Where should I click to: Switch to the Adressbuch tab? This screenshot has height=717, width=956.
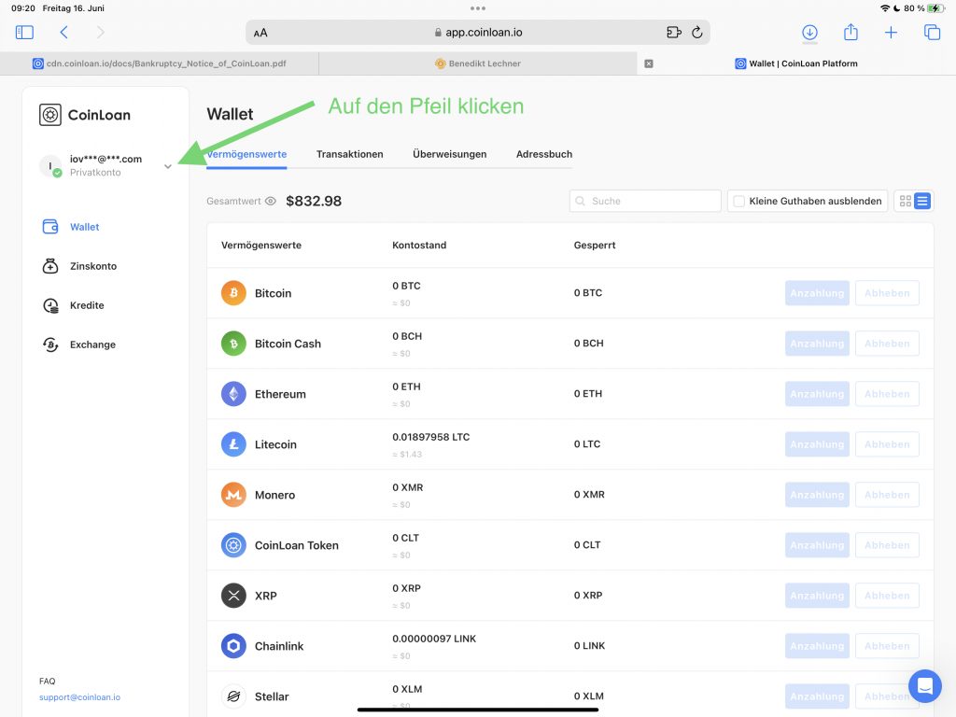pos(544,154)
